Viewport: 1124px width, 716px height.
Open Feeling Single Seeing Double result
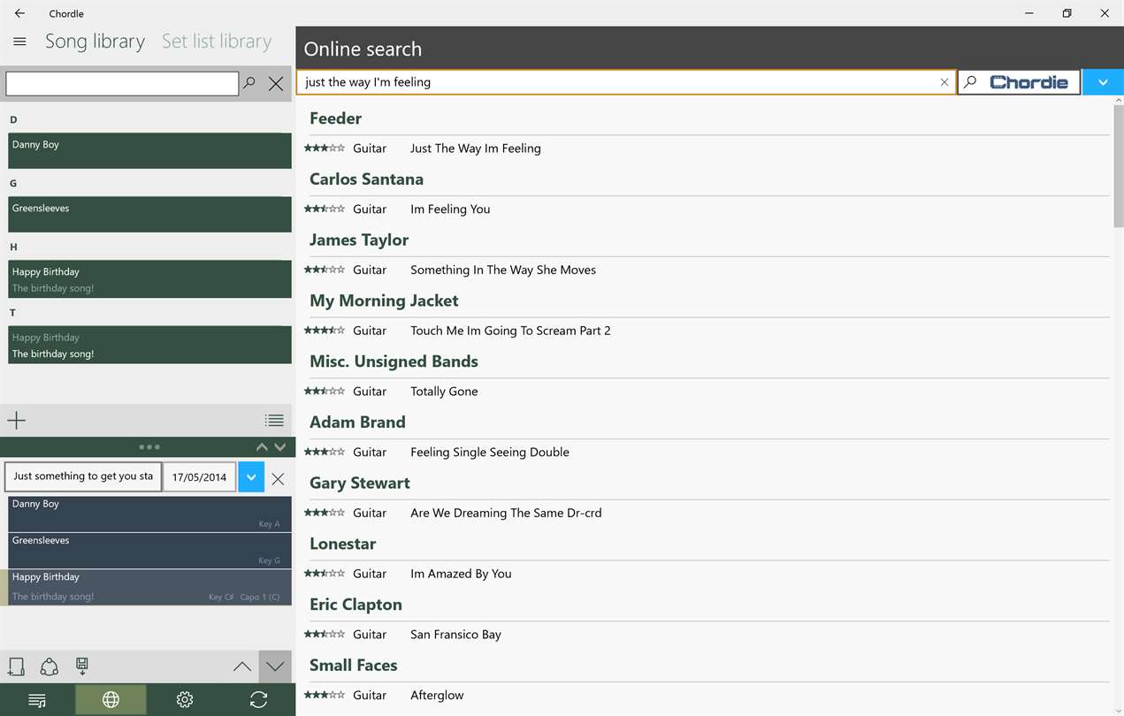[x=490, y=453]
